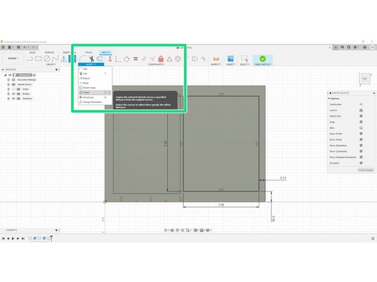
Task: Apply Midpoint constraint triangle icon
Action: pos(169,58)
